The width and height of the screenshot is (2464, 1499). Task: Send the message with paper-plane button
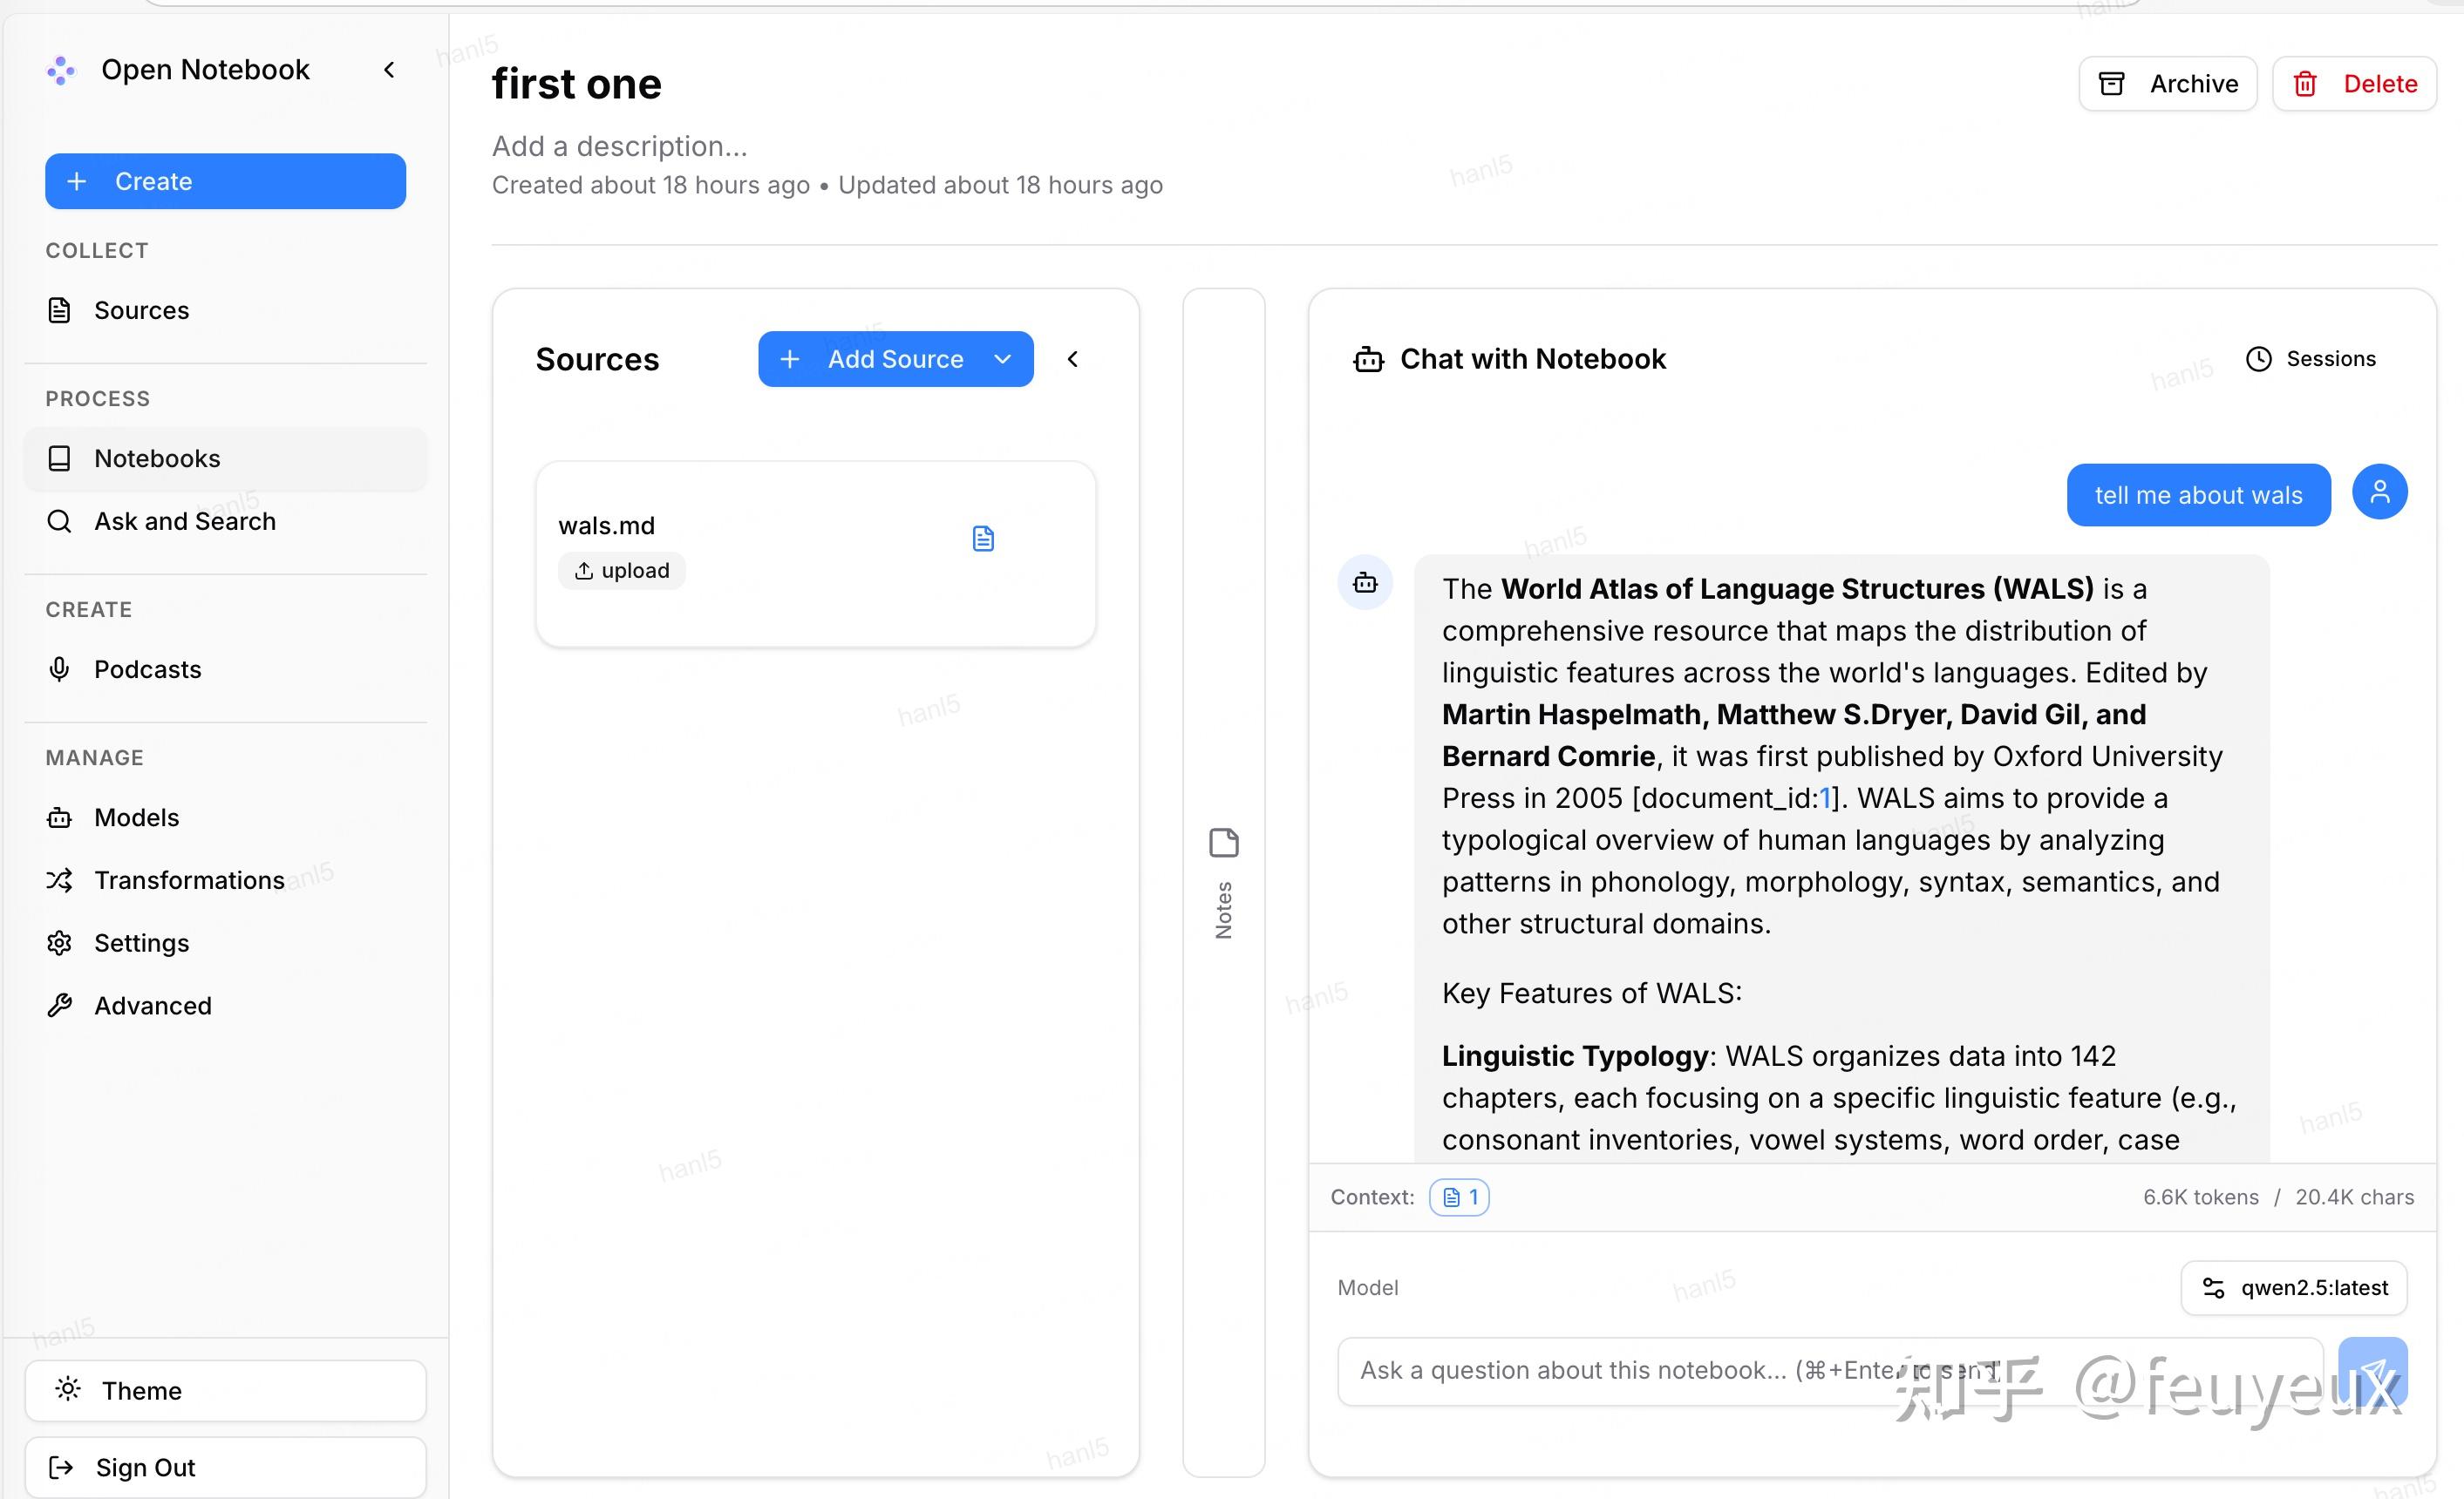[x=2372, y=1371]
